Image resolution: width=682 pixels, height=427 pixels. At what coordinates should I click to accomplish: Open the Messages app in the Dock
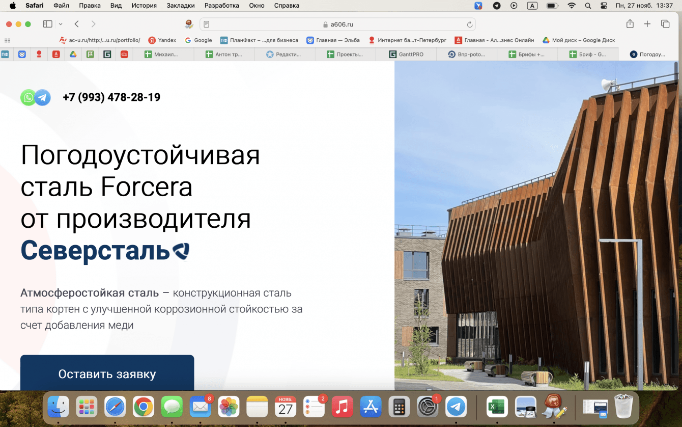172,407
